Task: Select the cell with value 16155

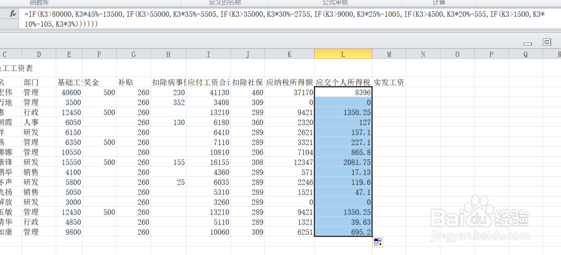Action: 208,162
